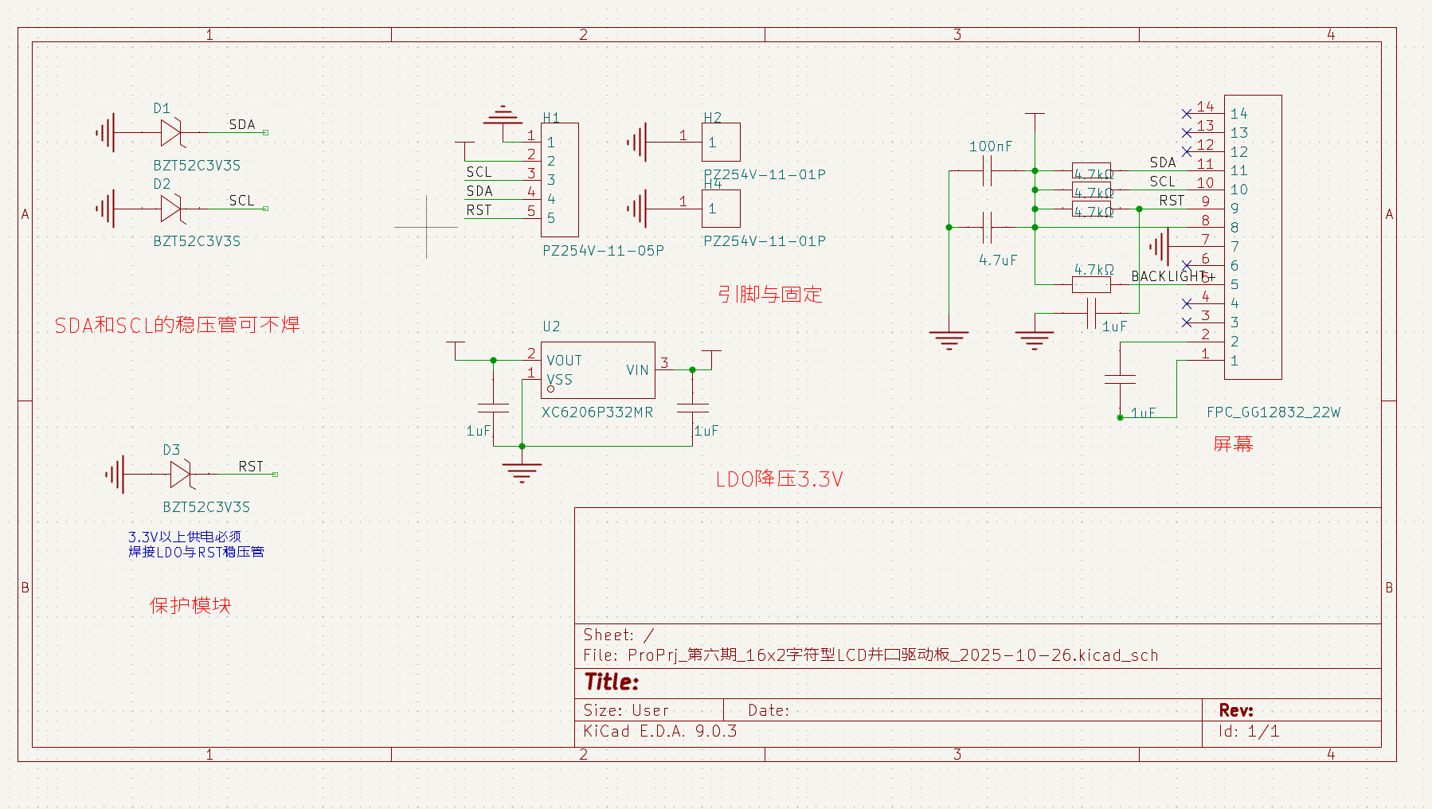Screen dimensions: 1432x809
Task: Select the D1 zener diode symbol
Action: 171,132
